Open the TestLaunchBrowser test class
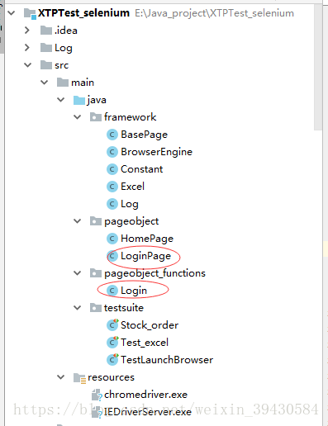The height and width of the screenshot is (426, 328). coord(167,360)
